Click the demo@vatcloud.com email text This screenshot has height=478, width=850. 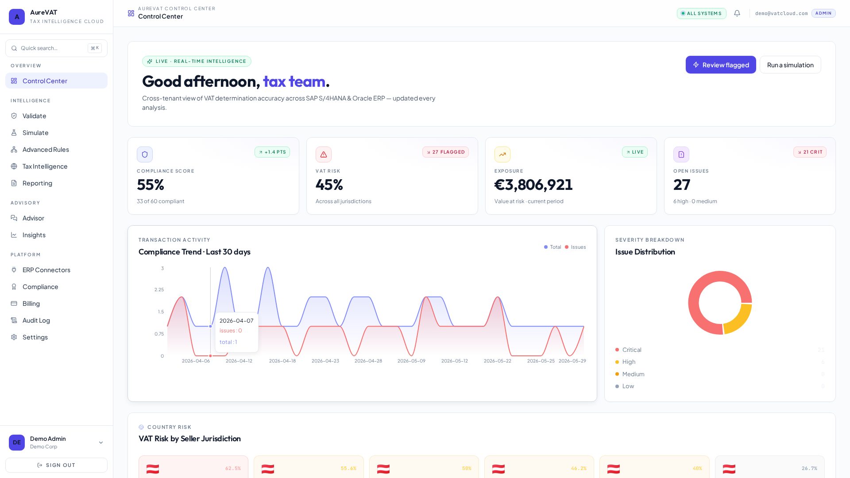tap(781, 13)
